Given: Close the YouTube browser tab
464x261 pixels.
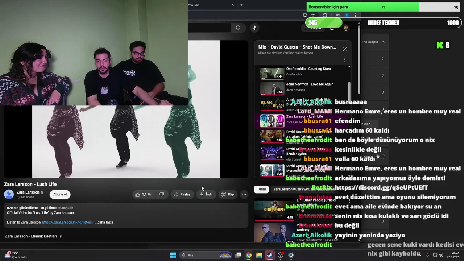Looking at the screenshot, I should (233, 5).
